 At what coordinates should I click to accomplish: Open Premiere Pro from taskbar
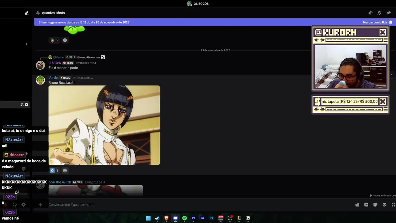tap(194, 218)
